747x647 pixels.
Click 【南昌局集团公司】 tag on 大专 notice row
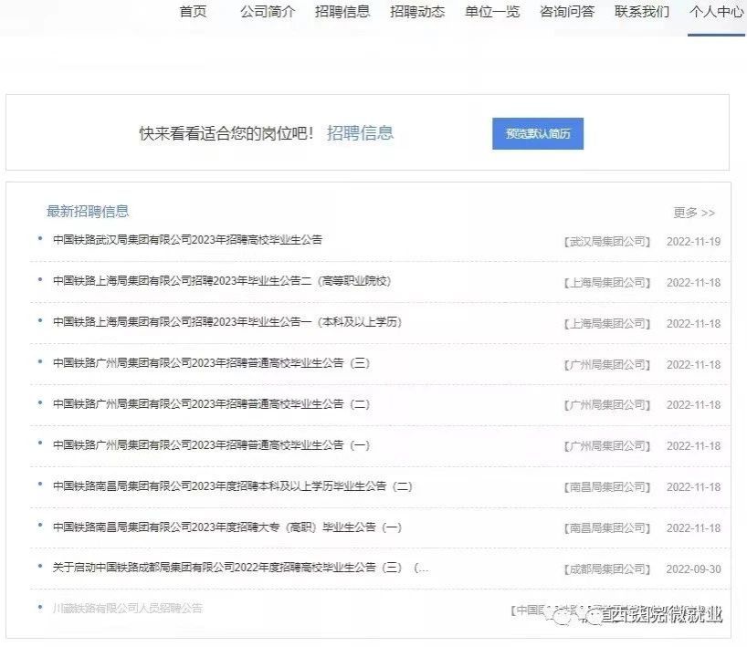[607, 528]
